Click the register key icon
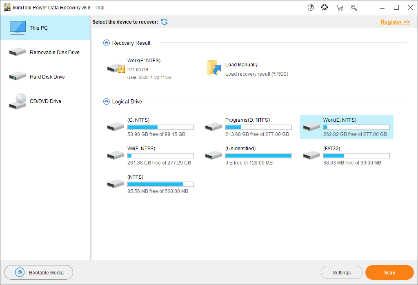 click(354, 7)
